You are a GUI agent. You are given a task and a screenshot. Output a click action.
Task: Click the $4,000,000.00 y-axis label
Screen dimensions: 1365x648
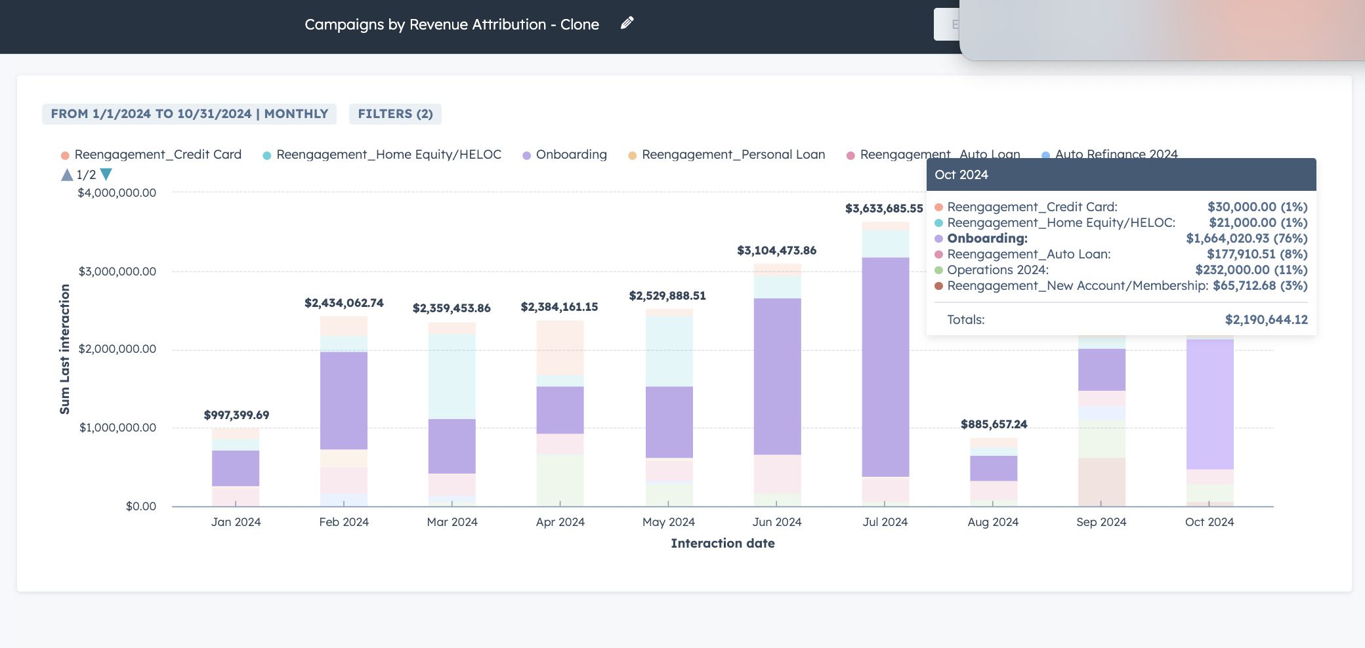point(117,193)
